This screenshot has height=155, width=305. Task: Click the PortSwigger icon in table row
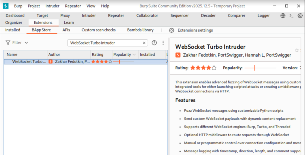pyautogui.click(x=51, y=62)
